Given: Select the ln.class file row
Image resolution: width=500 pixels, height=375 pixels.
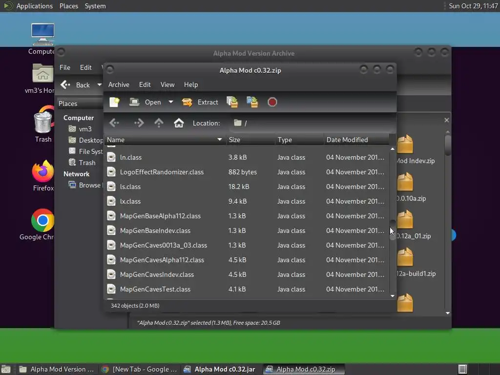Looking at the screenshot, I should [247, 158].
